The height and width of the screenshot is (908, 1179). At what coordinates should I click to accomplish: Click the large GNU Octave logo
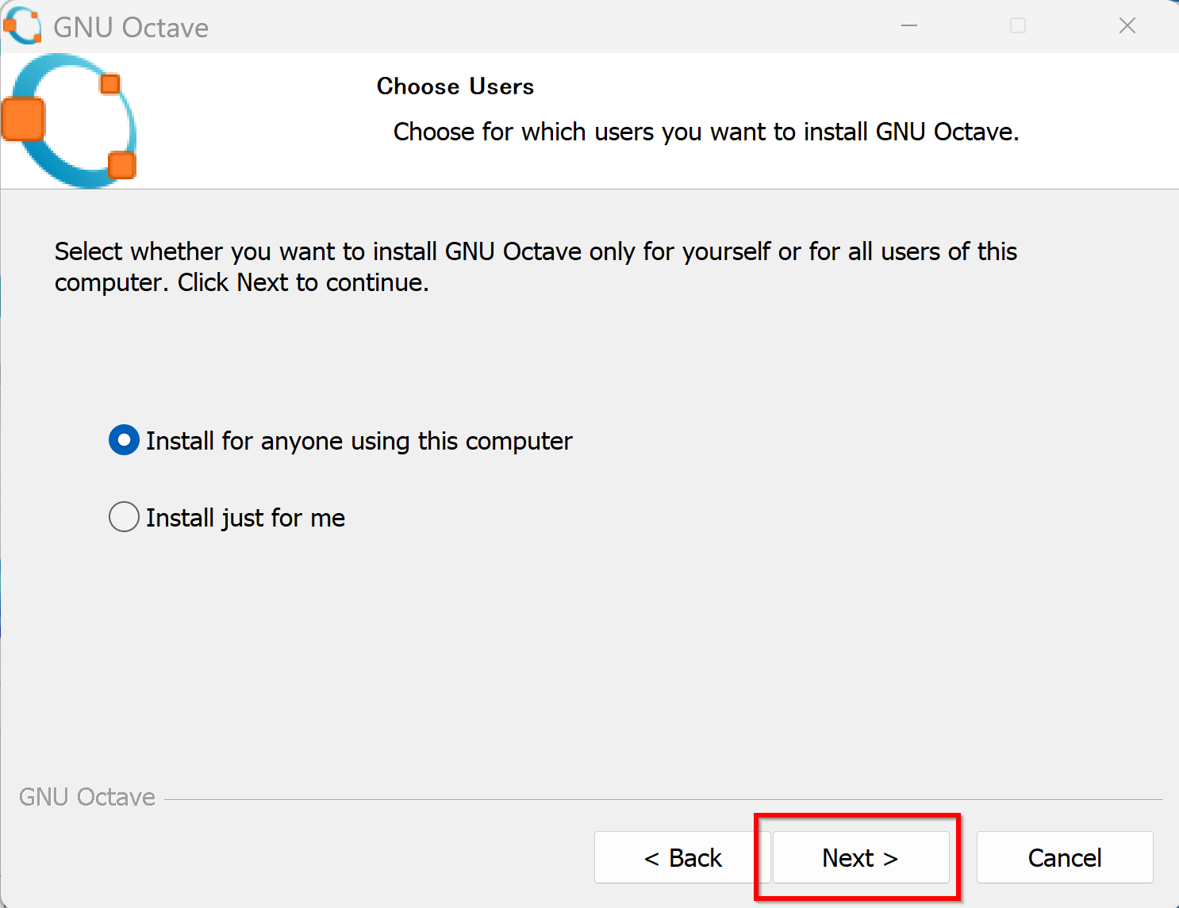[x=71, y=121]
